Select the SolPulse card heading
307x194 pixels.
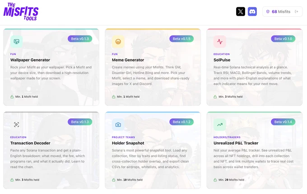(222, 60)
